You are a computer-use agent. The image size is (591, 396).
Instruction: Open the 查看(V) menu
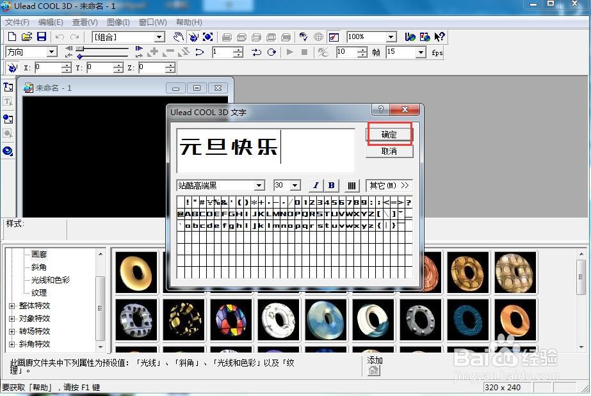[85, 22]
